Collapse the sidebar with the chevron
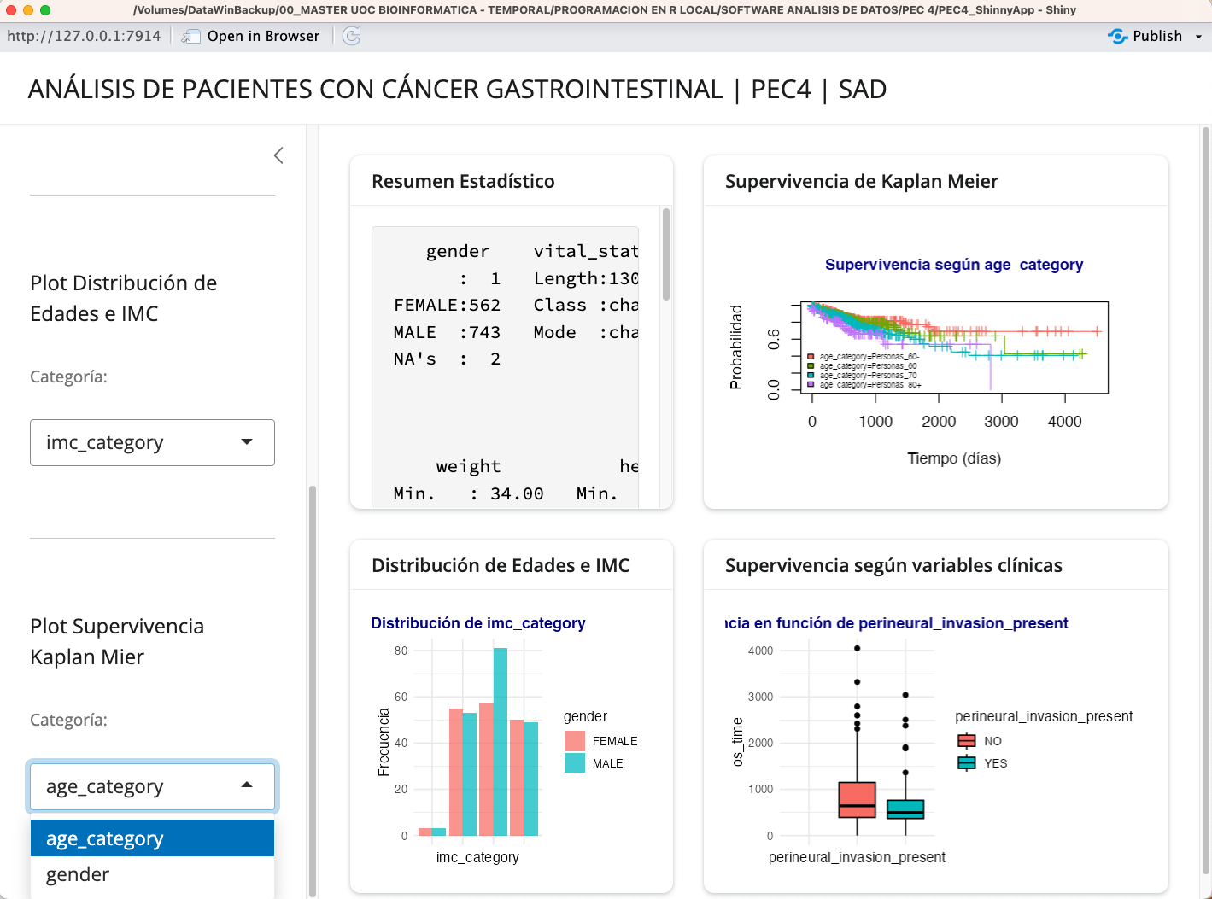The height and width of the screenshot is (899, 1212). [278, 155]
